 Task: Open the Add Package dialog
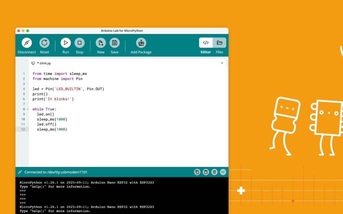point(141,43)
